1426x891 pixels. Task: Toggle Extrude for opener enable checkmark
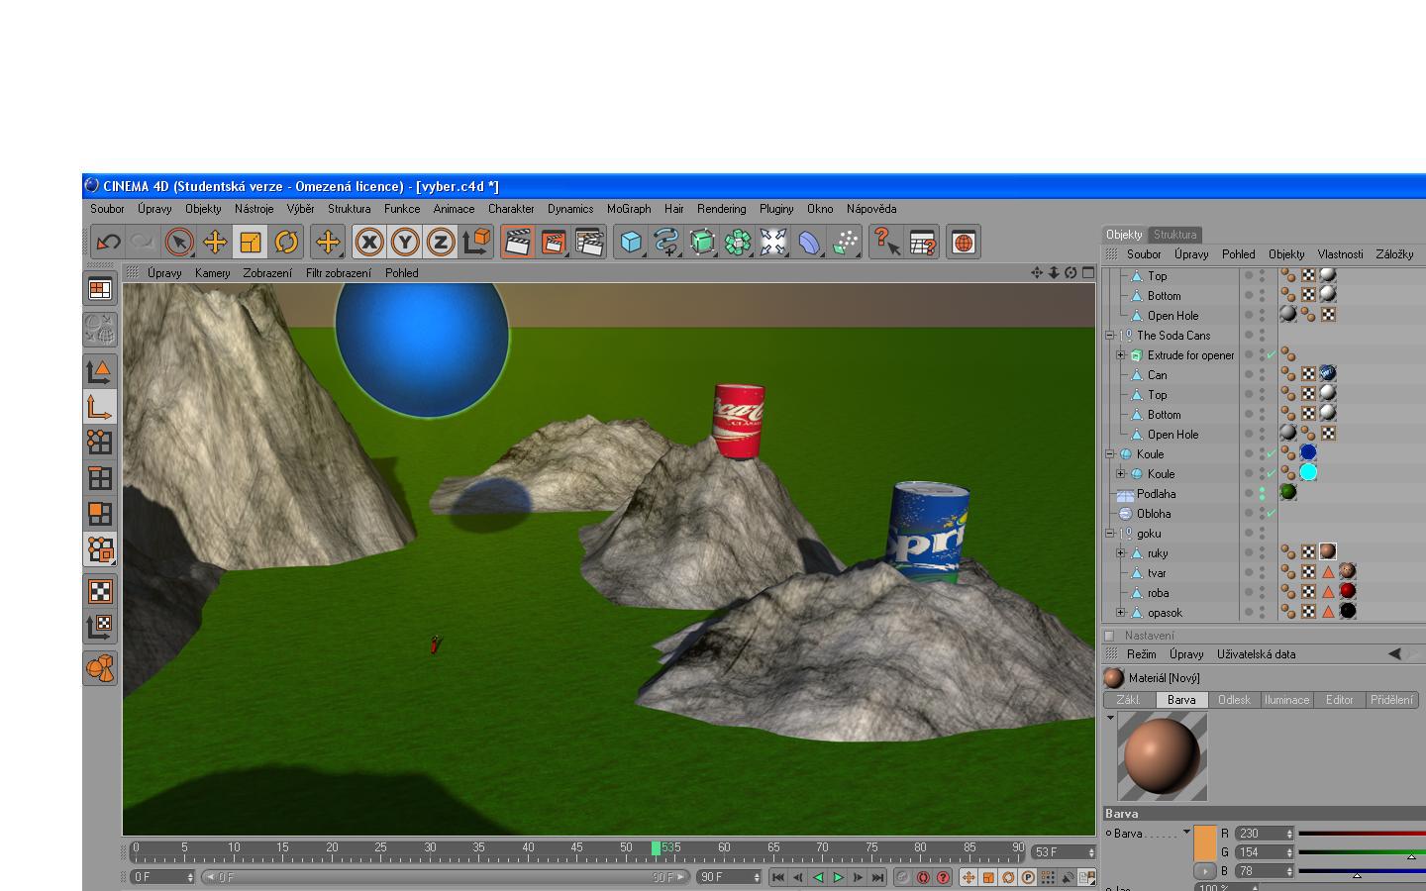1272,354
